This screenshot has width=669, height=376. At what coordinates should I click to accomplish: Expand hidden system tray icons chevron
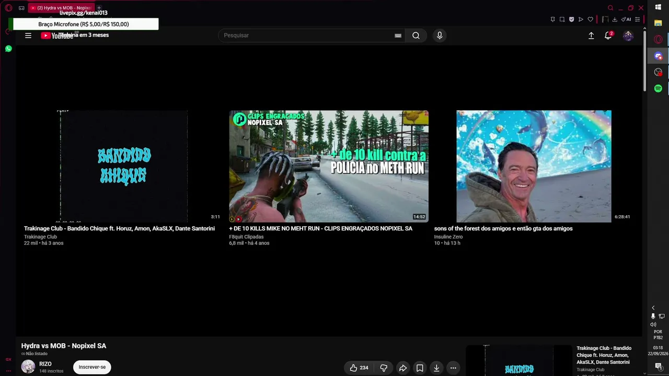tap(653, 308)
